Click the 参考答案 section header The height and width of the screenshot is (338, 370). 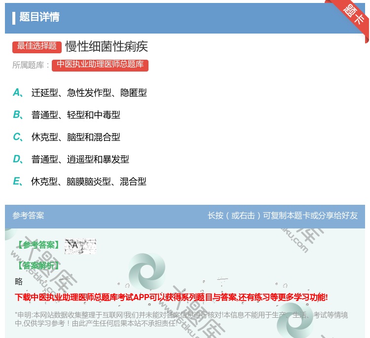pyautogui.click(x=28, y=215)
